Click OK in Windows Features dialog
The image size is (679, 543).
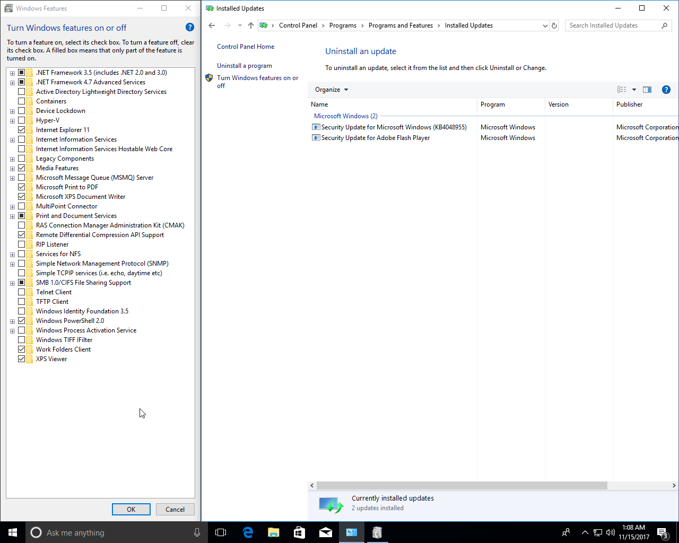[x=131, y=509]
